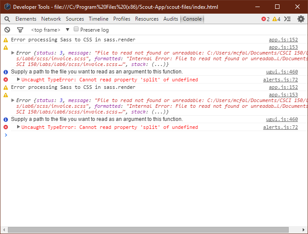This screenshot has width=308, height=234.
Task: Click second Uncaught TypeError message text
Action: [x=110, y=127]
